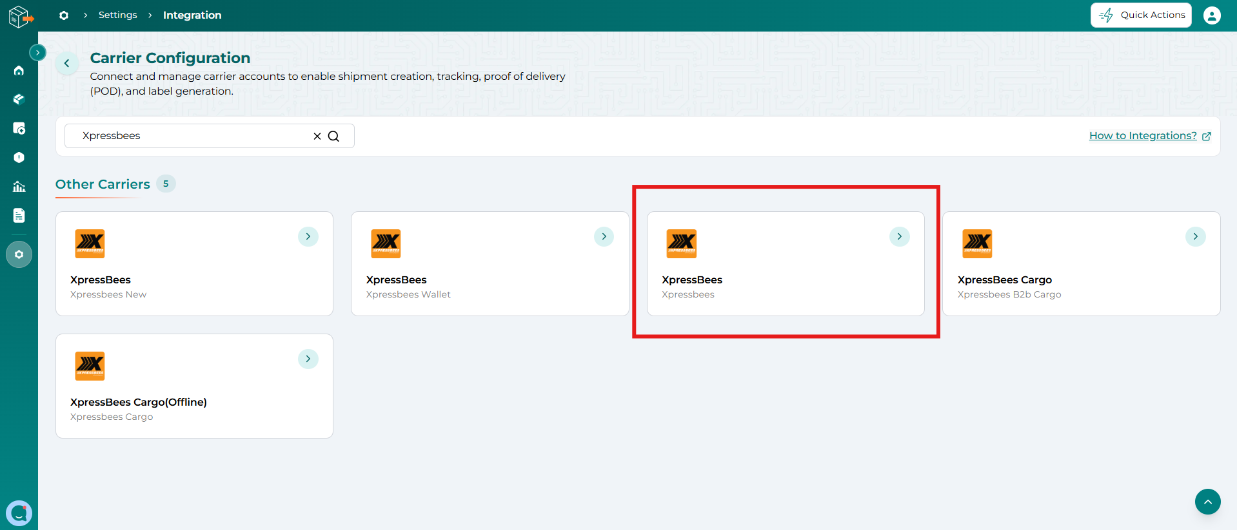Open the XpressBees Cargo(Offline) card chevron
Image resolution: width=1237 pixels, height=530 pixels.
(x=308, y=359)
